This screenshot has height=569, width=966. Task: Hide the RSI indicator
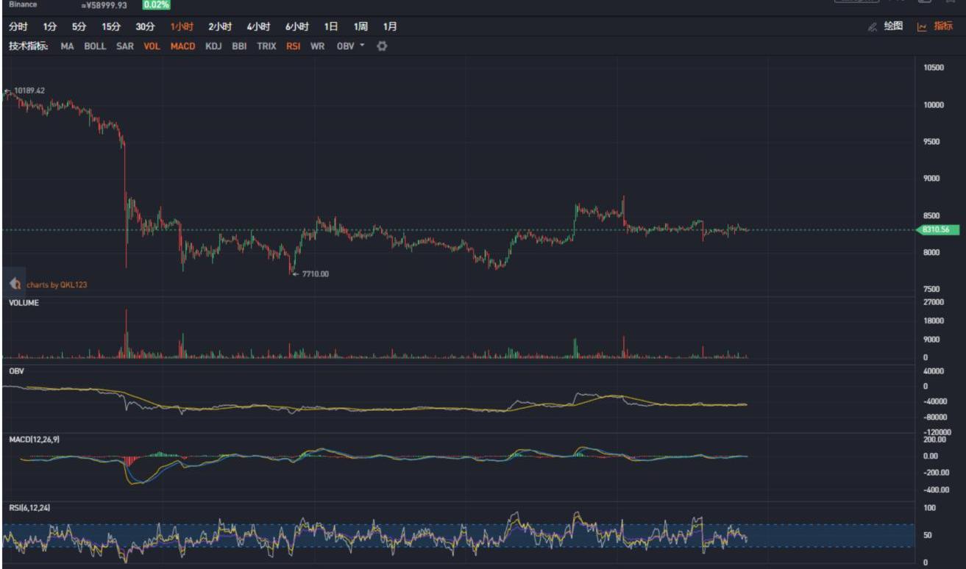point(293,46)
